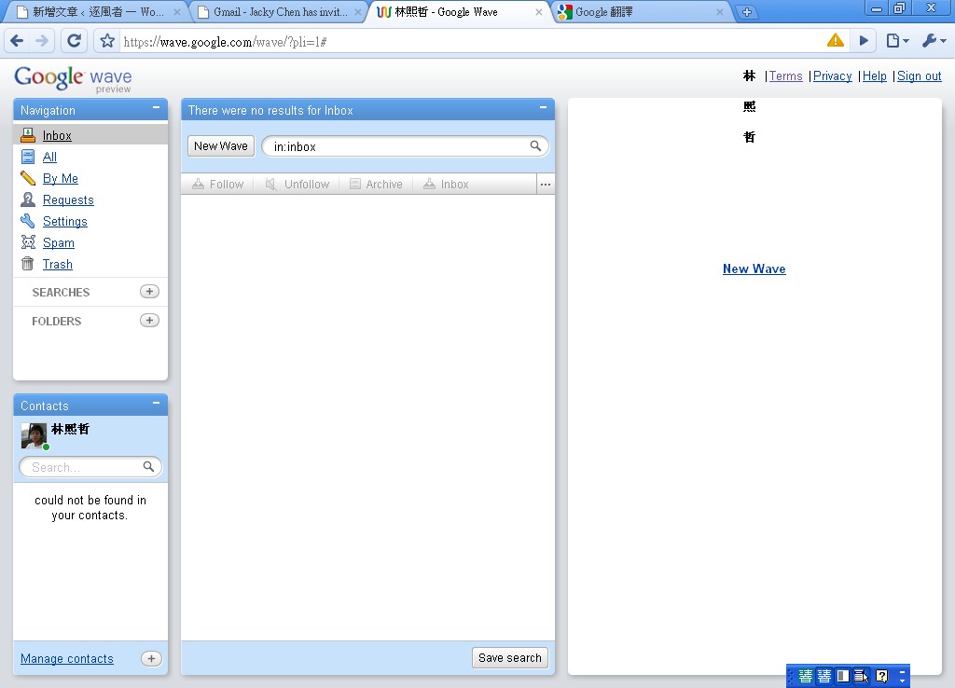
Task: Click the address bar URL
Action: point(226,42)
